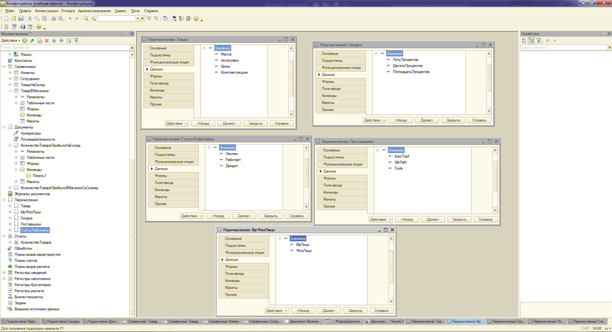Click the sort list icon in Конфигурация toolbar
This screenshot has width=612, height=332.
point(69,41)
